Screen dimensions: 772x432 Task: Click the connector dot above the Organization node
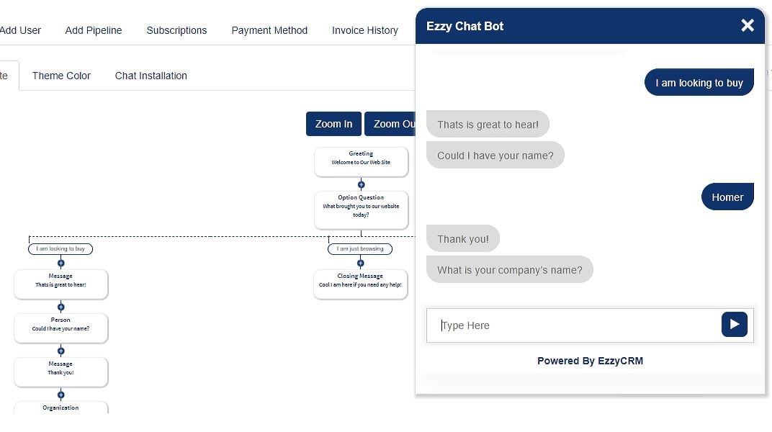[x=60, y=394]
